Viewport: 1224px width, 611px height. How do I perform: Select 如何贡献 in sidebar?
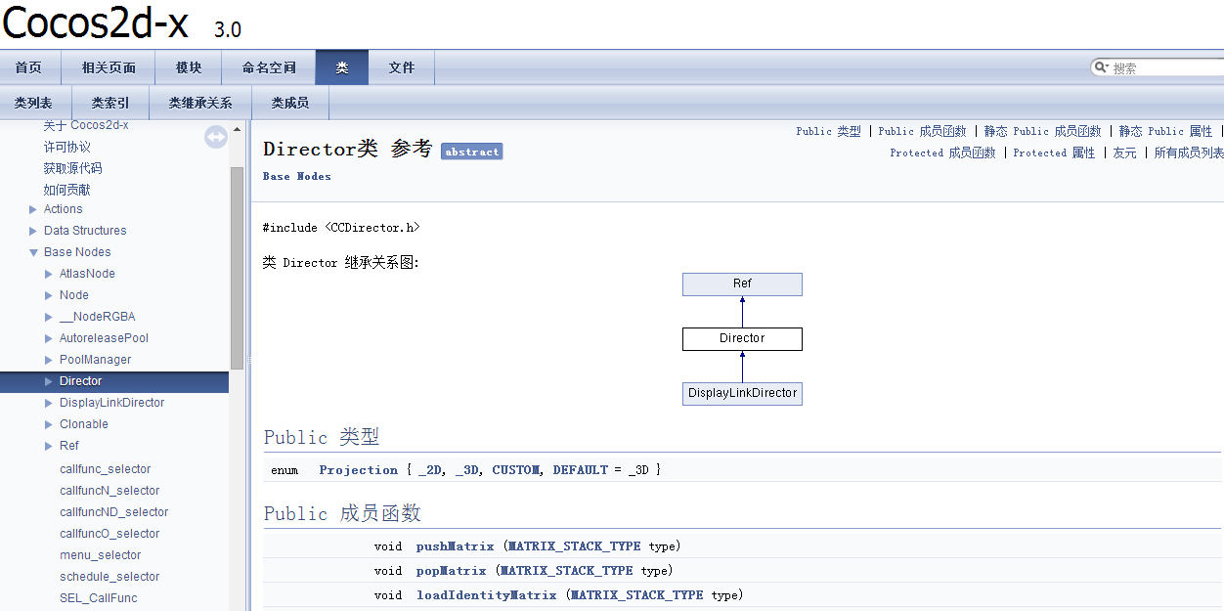67,190
